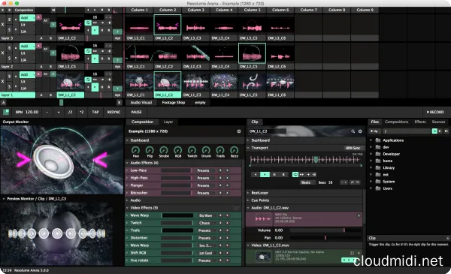Image resolution: width=451 pixels, height=274 pixels.
Task: Toggle layer 2 video V button
Action: (x=53, y=53)
